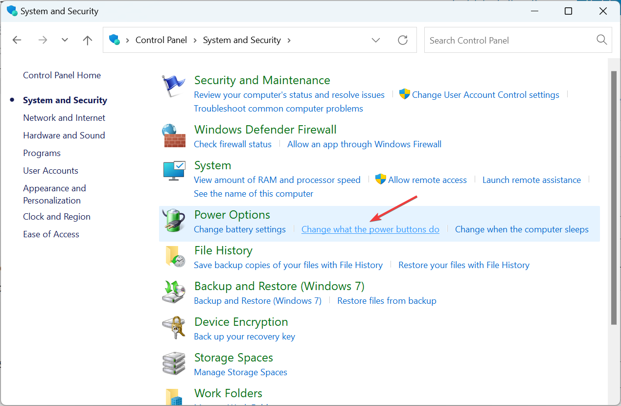Click the Device Encryption keys icon
The image size is (621, 406).
pos(174,328)
